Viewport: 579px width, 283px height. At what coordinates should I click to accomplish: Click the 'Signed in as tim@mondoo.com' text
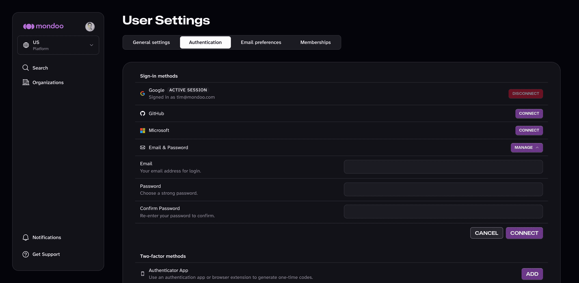click(x=182, y=97)
